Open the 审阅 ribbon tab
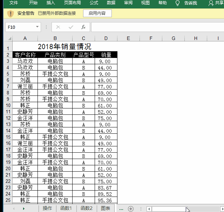 coord(128,3)
